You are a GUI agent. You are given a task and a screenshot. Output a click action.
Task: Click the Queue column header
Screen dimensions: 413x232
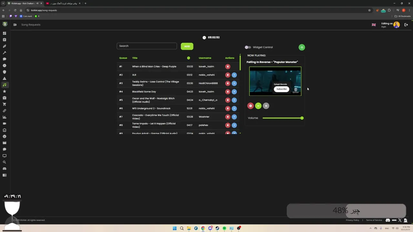tap(123, 58)
